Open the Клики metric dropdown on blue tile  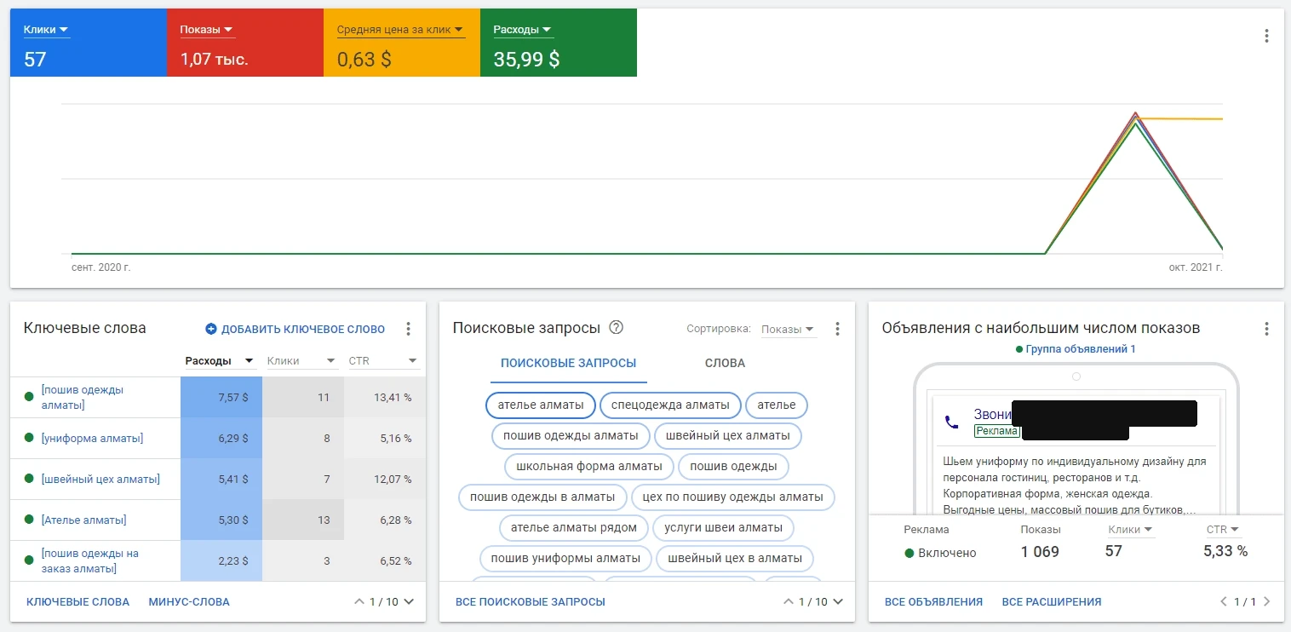(x=46, y=30)
